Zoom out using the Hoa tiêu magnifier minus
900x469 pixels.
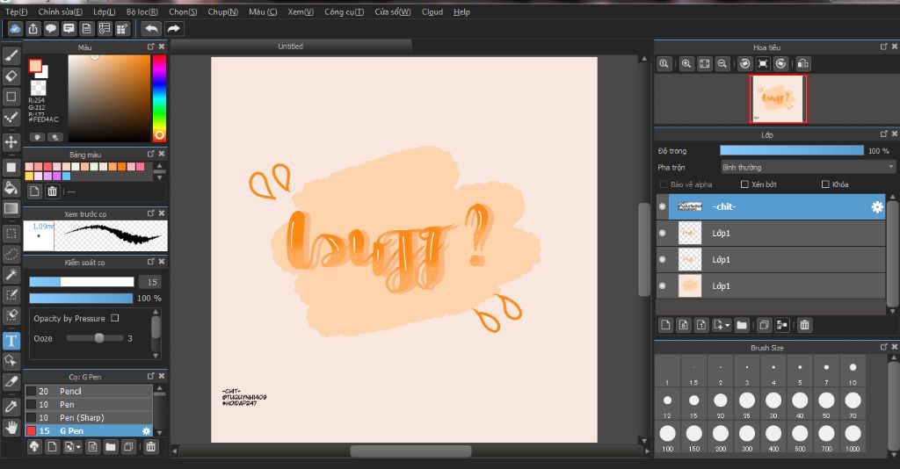[722, 63]
